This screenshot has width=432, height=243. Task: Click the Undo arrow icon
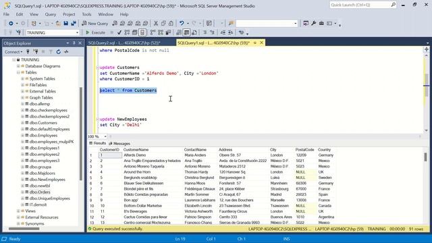pos(182,24)
